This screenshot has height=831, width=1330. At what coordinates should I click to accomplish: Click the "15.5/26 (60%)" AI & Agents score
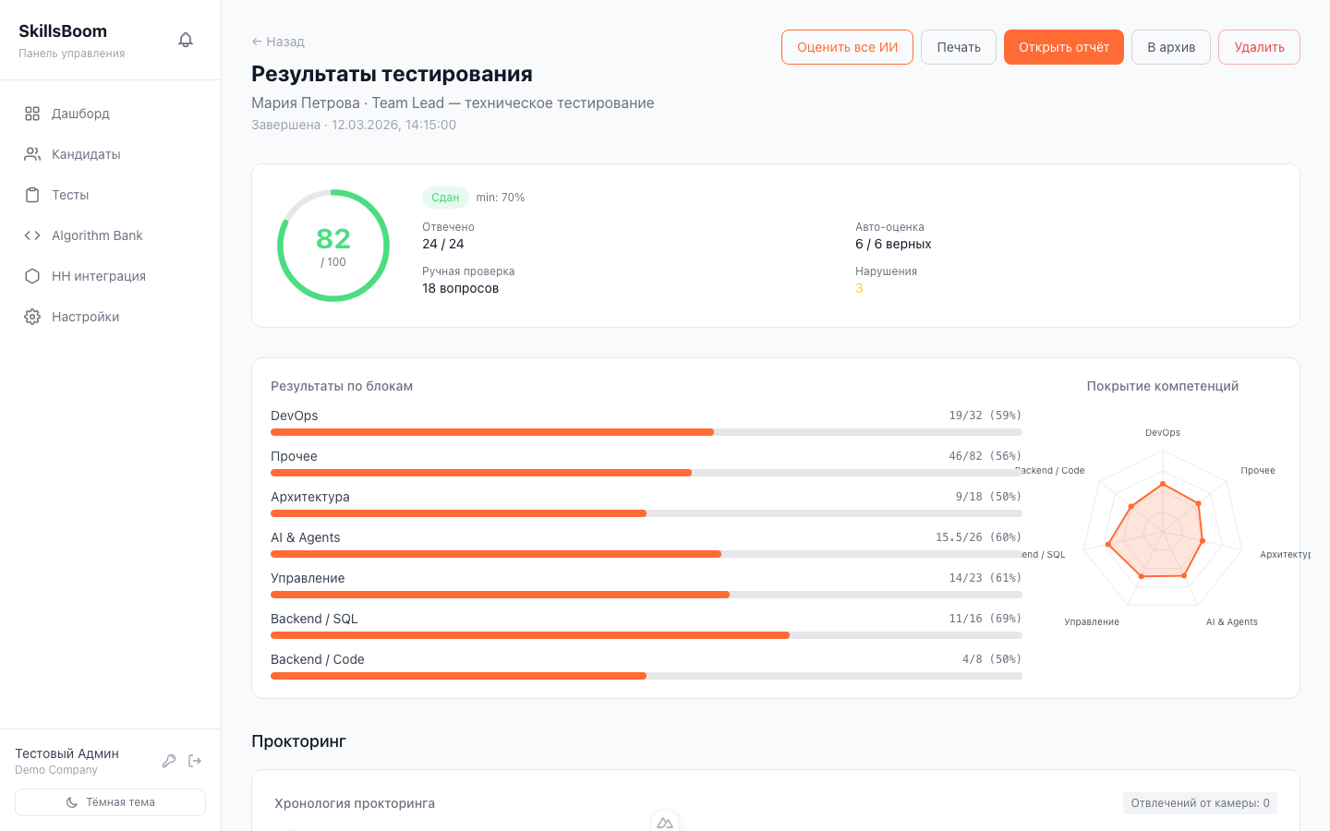pos(979,537)
